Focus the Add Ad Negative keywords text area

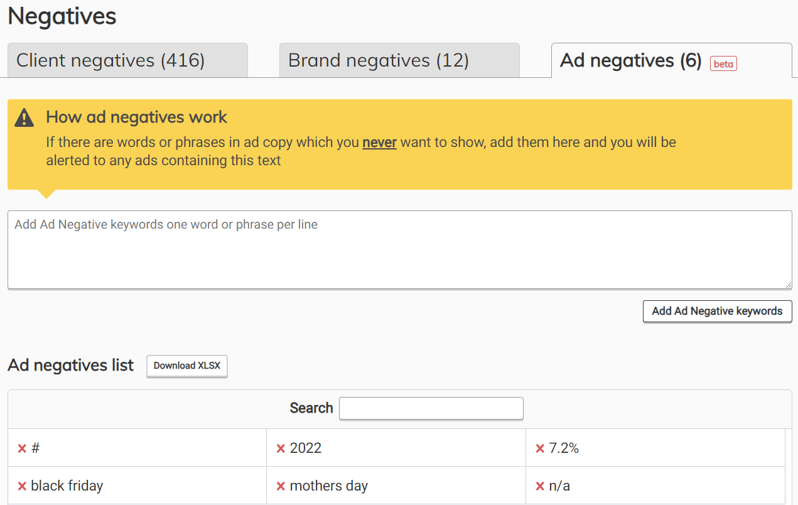399,250
